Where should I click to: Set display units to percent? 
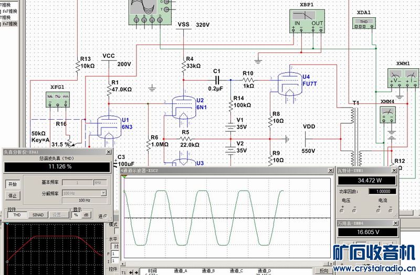tap(75, 215)
